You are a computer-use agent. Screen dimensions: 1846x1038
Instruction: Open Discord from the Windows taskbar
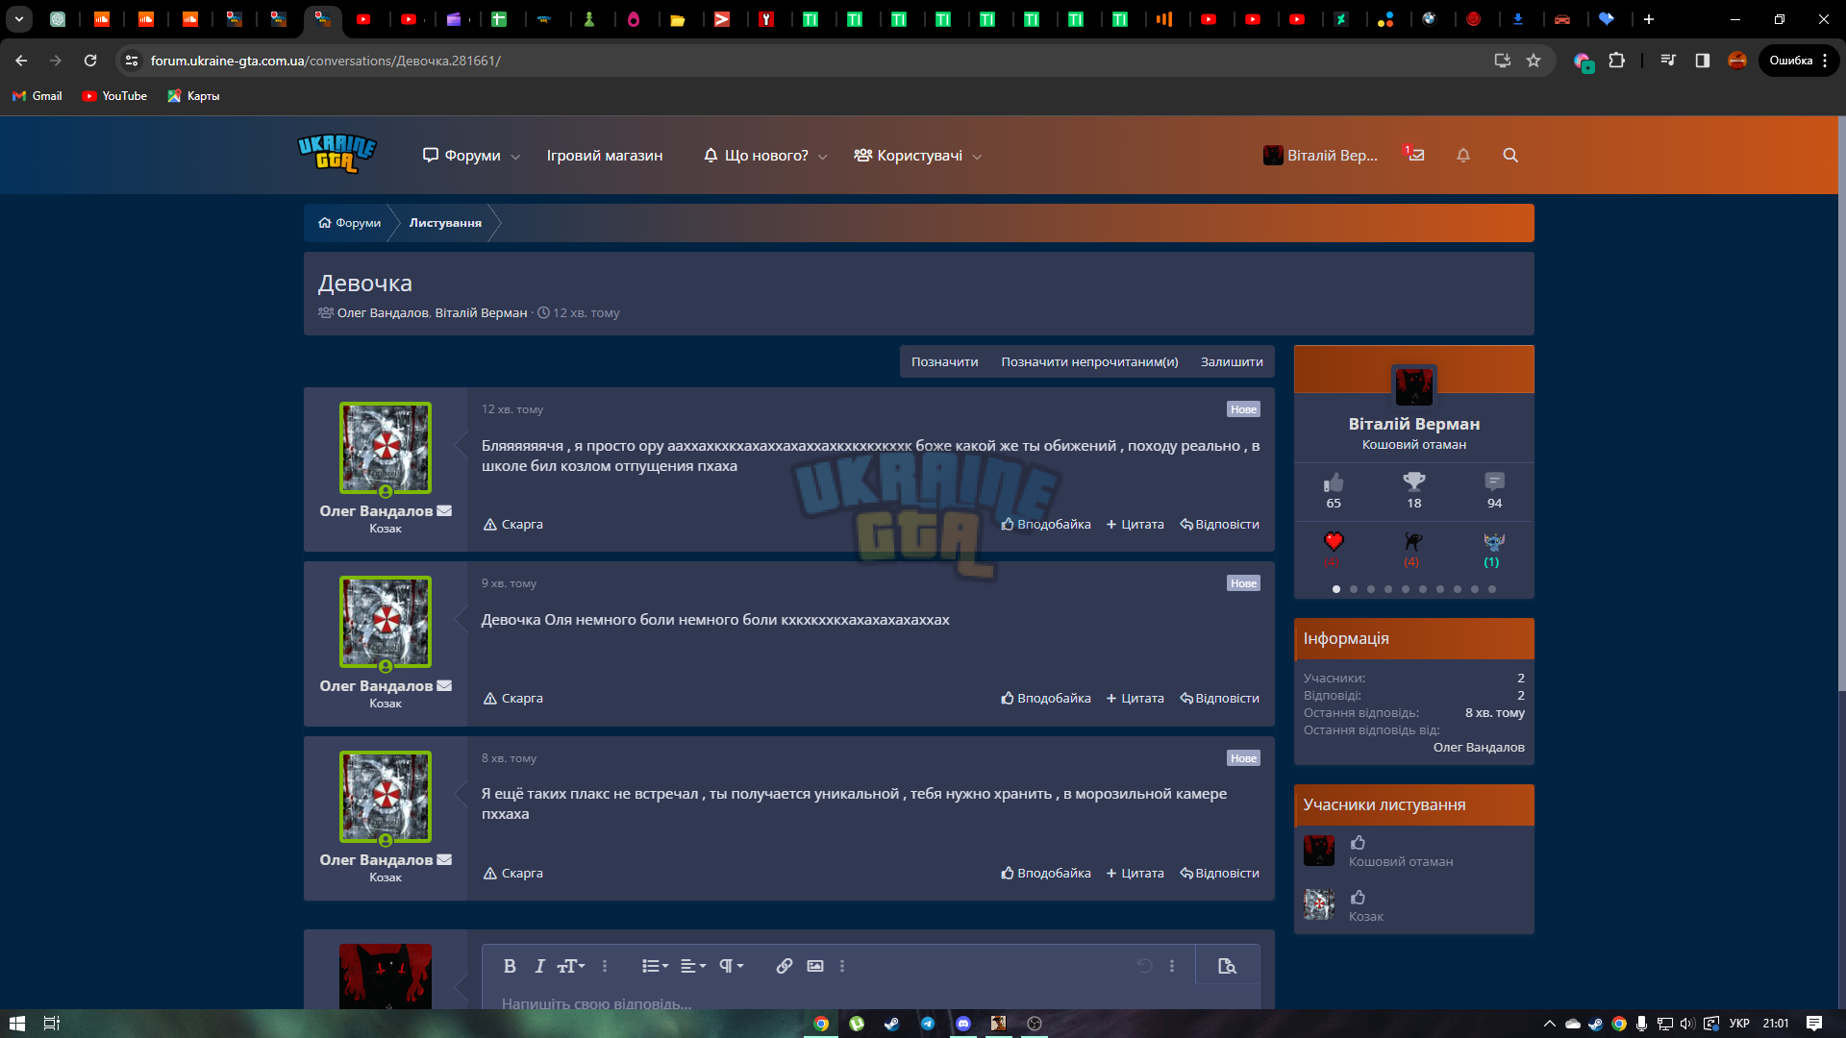(x=963, y=1024)
